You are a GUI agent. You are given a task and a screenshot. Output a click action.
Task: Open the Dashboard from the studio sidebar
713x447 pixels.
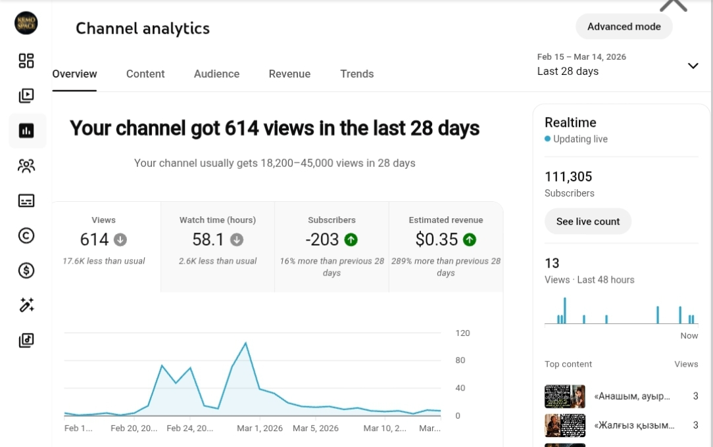(26, 60)
